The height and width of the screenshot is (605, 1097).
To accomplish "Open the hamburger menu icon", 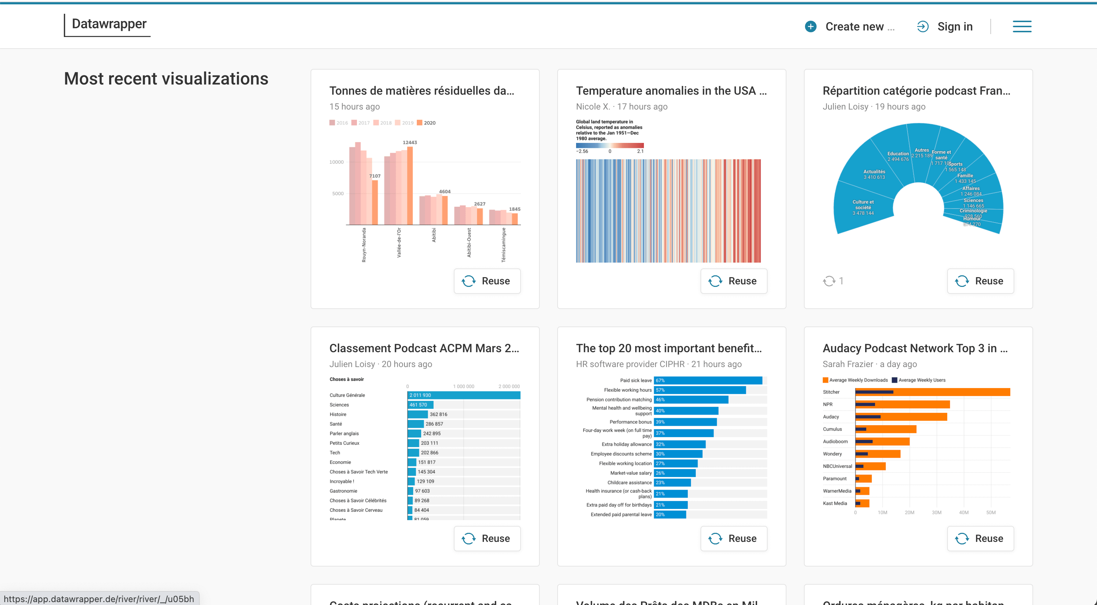I will point(1022,26).
